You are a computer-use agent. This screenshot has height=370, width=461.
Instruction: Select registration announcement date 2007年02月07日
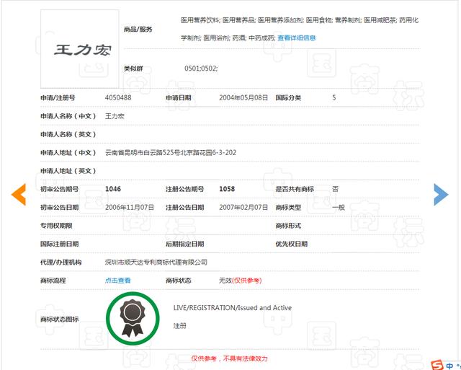tap(243, 207)
